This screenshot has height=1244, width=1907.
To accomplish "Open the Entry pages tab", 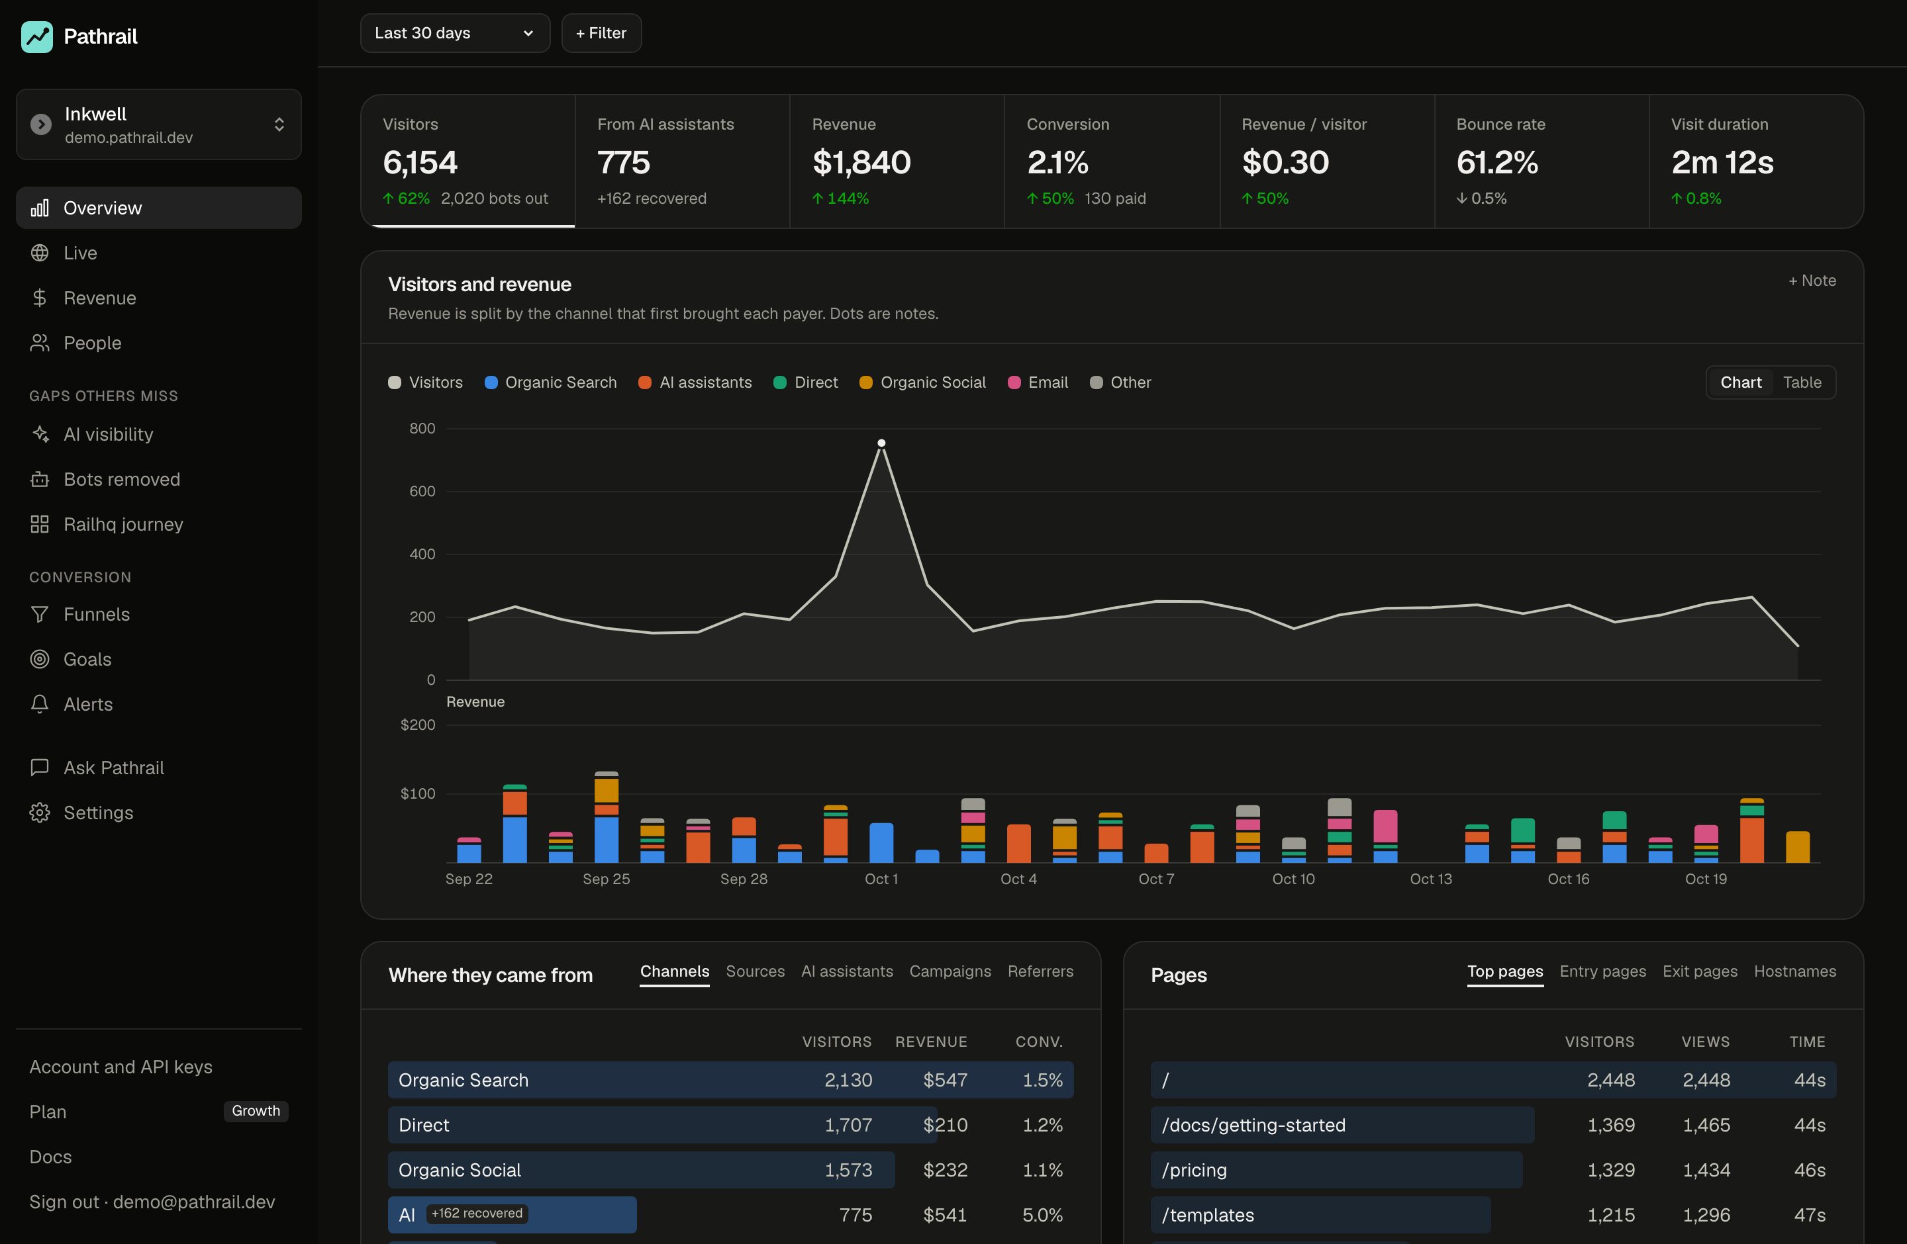I will (x=1602, y=971).
